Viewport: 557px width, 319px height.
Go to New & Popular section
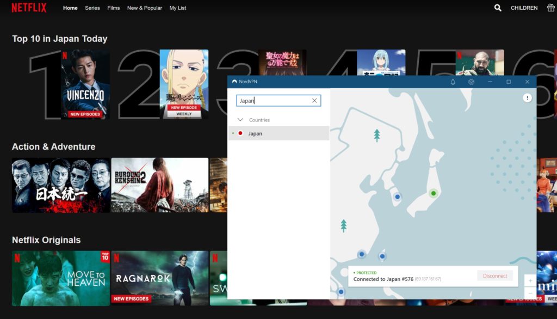(x=145, y=8)
